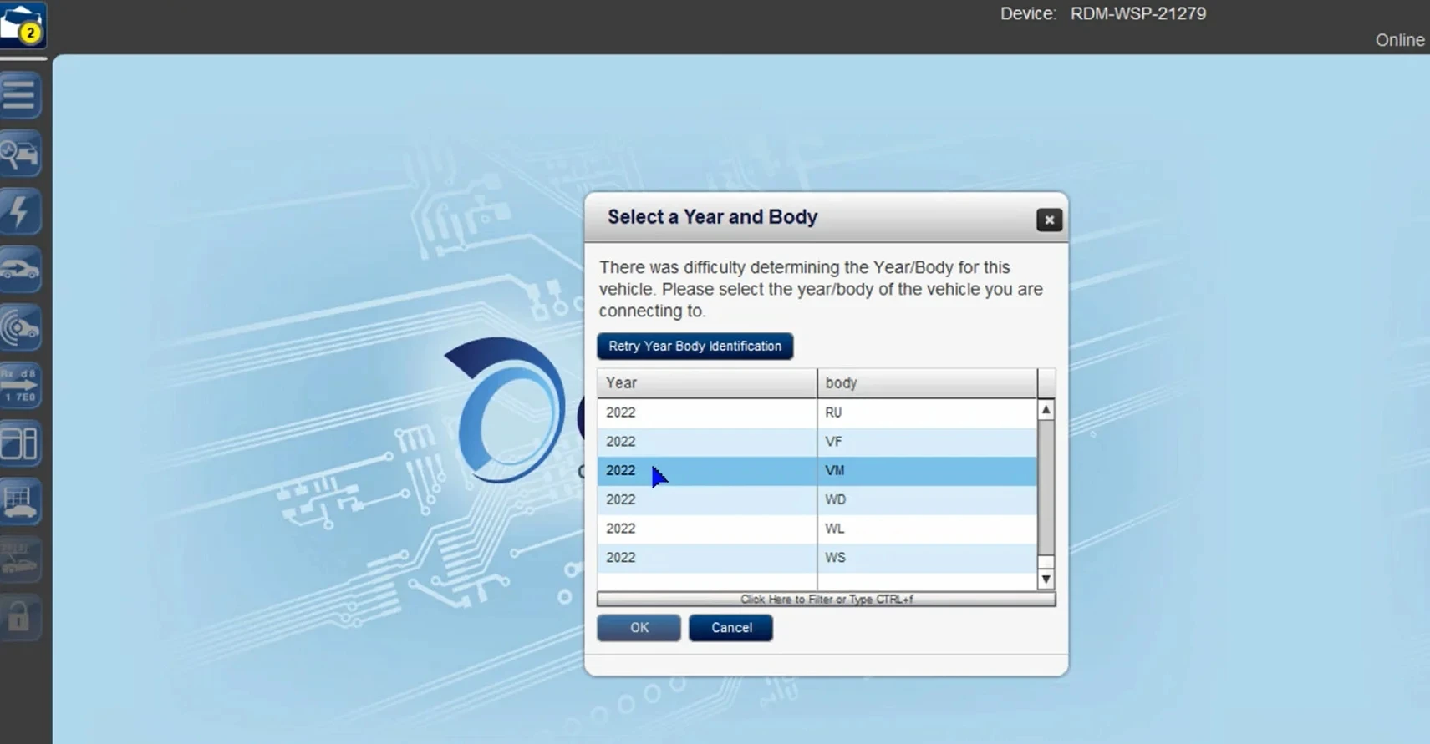Click the grid and car icon
1430x744 pixels.
coord(20,501)
